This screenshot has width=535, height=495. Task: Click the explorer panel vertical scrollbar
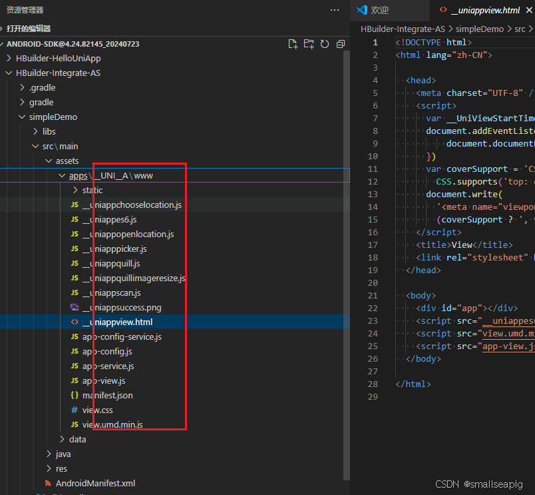(x=346, y=265)
